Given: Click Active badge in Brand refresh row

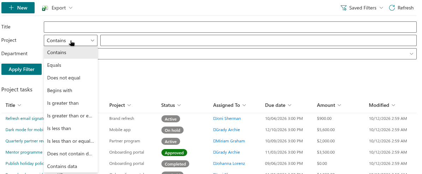Looking at the screenshot, I should (x=171, y=119).
